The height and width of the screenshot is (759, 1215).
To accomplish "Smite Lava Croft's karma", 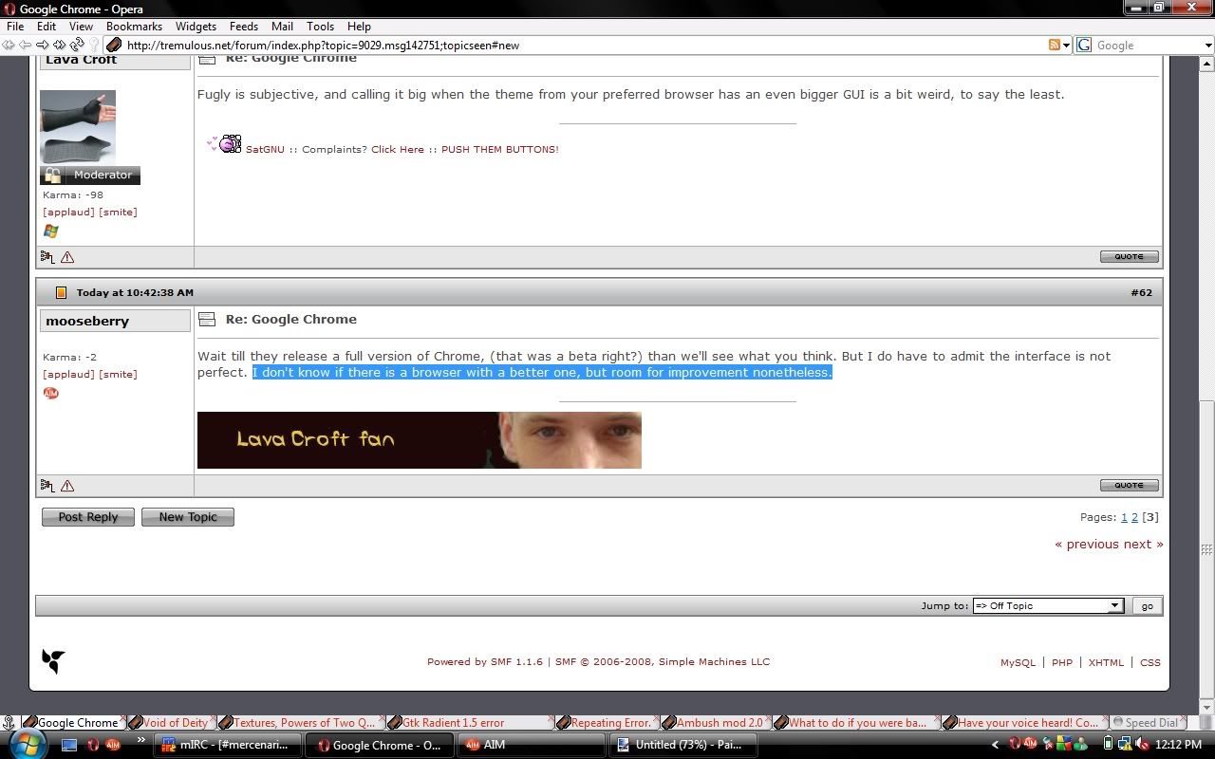I will pos(118,212).
